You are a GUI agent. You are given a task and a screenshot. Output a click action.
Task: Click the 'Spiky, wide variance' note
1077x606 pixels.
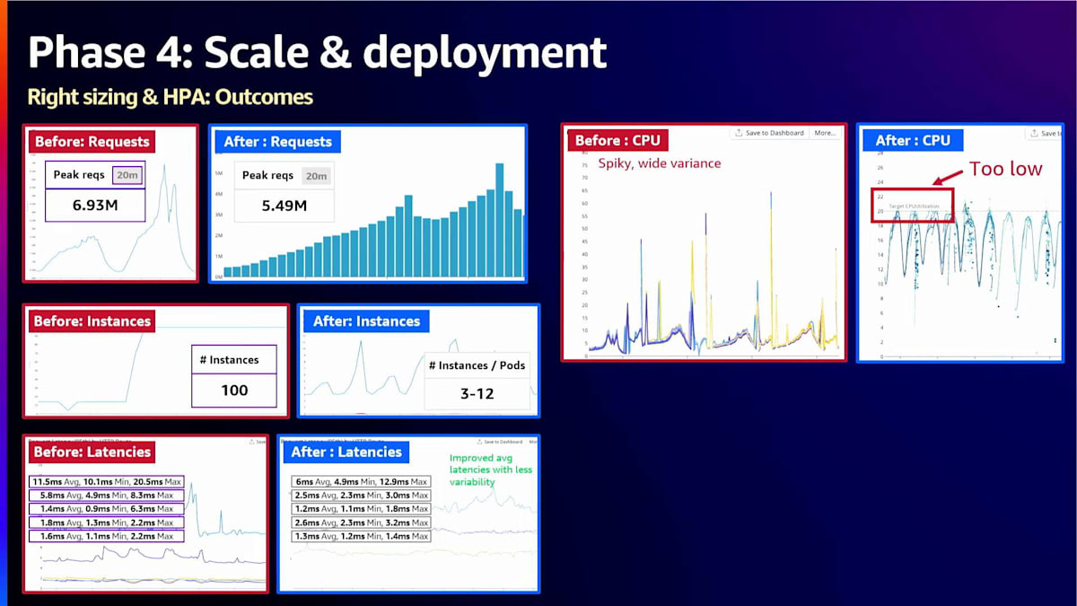(x=659, y=163)
